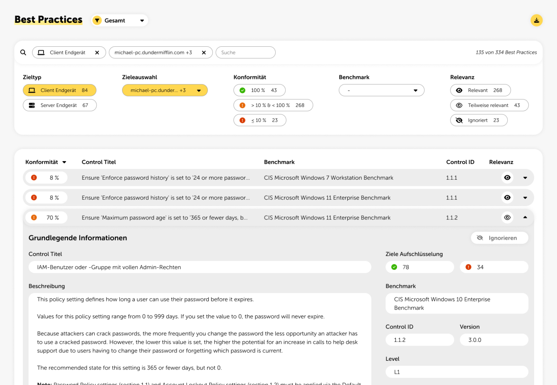Click Control ID 1.1.2 in Maximum password age row
Screen dimensions: 557x385
click(452, 217)
